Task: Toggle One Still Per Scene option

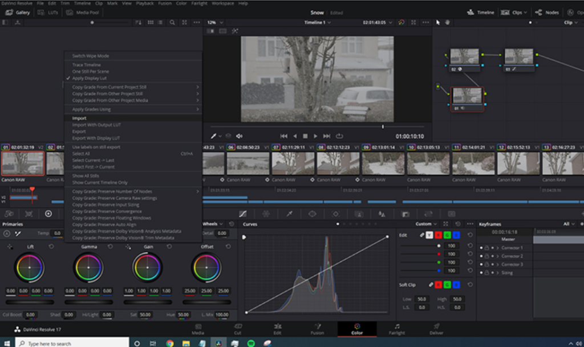Action: click(91, 71)
